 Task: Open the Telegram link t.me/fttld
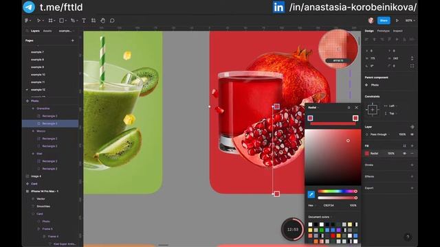(61, 7)
